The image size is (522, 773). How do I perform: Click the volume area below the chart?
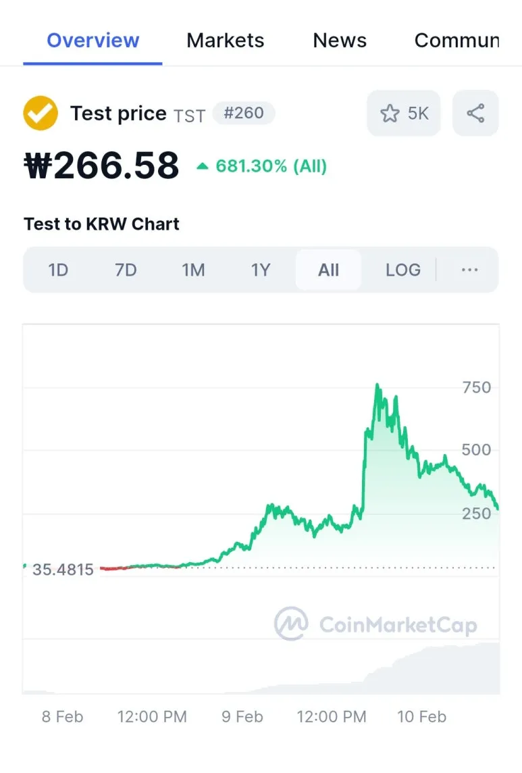click(x=261, y=666)
